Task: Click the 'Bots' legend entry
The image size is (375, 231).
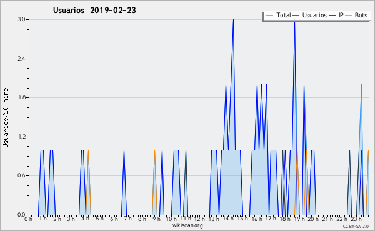Action: click(x=361, y=15)
